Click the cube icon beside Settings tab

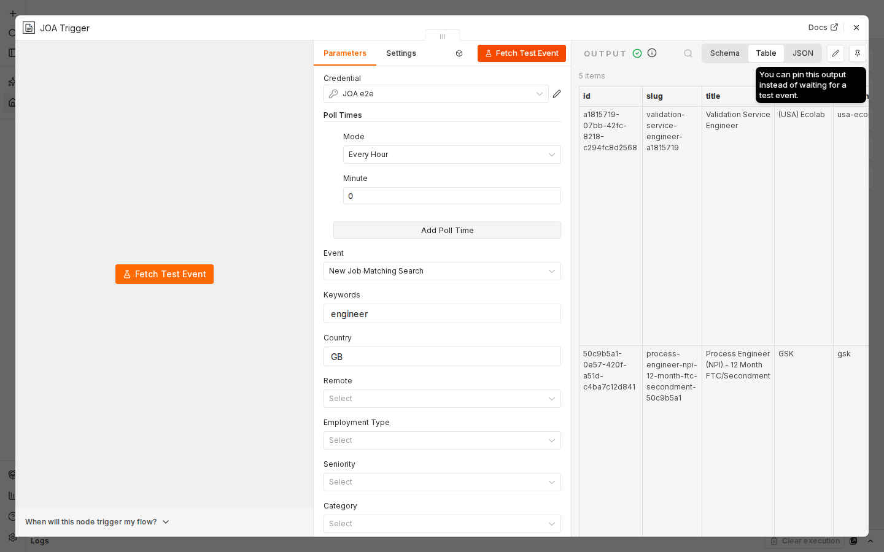[459, 53]
